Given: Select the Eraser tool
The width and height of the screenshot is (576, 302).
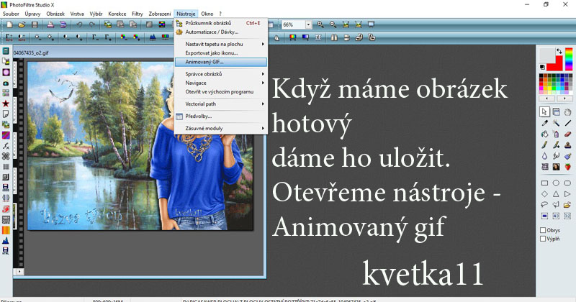Looking at the screenshot, I should [x=567, y=134].
